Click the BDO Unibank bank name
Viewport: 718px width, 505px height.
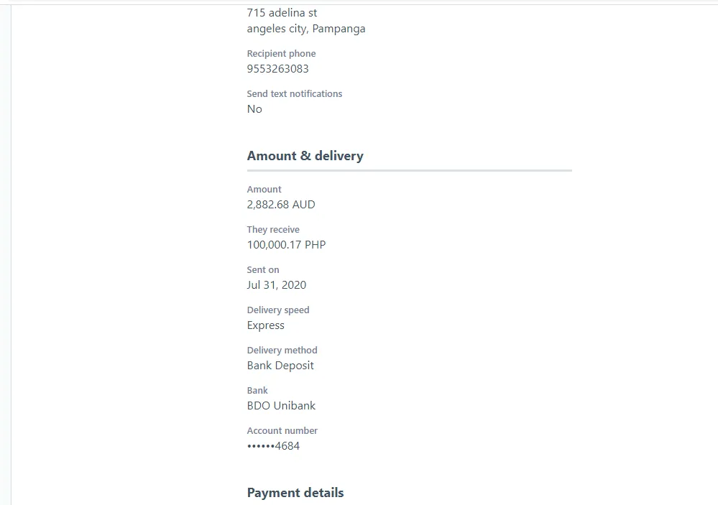pos(281,406)
